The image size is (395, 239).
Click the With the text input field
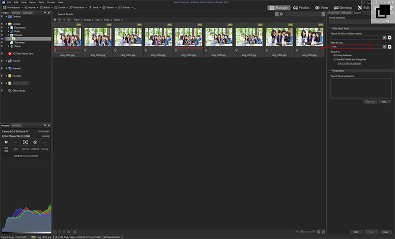[x=357, y=46]
